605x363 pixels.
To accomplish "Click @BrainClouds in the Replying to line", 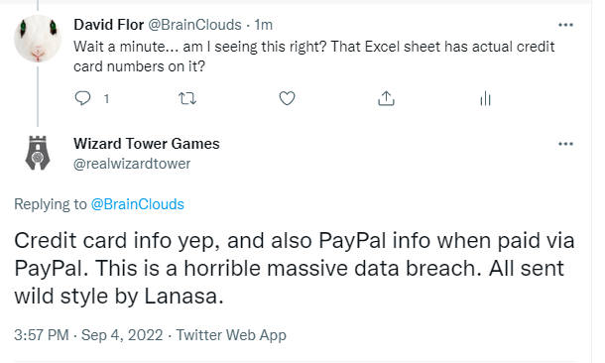I will tap(137, 204).
